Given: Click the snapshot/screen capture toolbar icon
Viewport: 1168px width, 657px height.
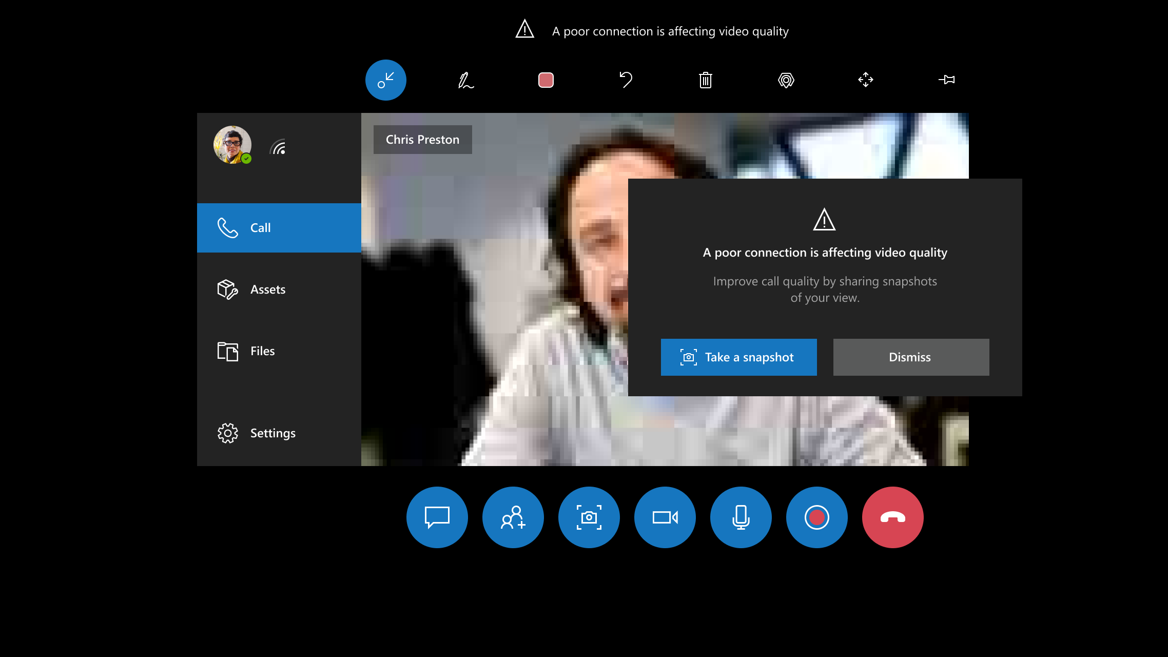Looking at the screenshot, I should coord(588,516).
